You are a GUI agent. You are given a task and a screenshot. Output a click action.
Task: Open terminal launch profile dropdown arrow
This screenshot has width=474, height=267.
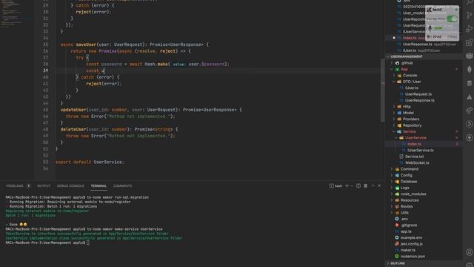pos(352,186)
